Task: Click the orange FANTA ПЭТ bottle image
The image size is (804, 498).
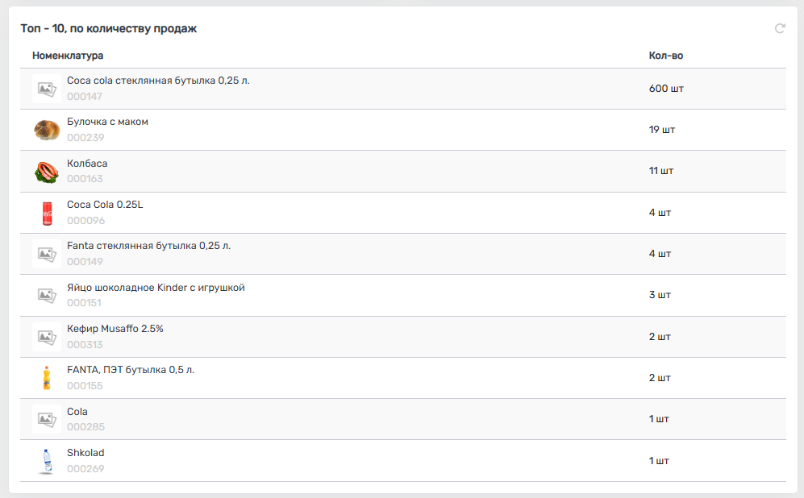Action: point(46,378)
